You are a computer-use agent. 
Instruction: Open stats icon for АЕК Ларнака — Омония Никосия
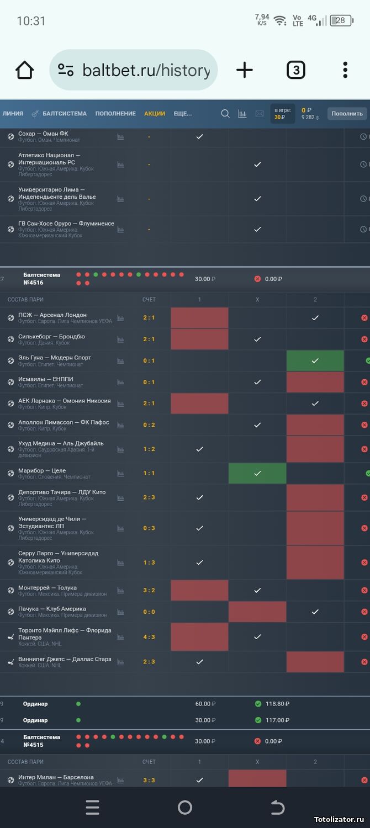[120, 404]
